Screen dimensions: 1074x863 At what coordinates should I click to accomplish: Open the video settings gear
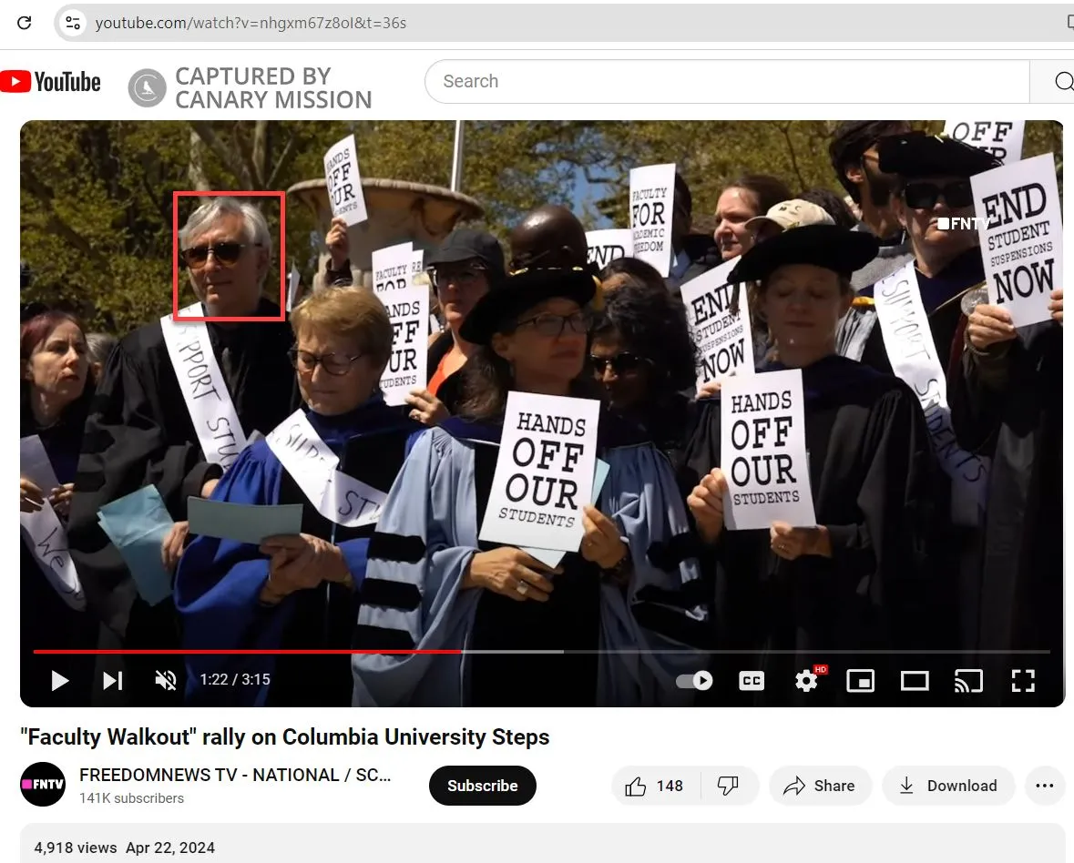tap(805, 680)
